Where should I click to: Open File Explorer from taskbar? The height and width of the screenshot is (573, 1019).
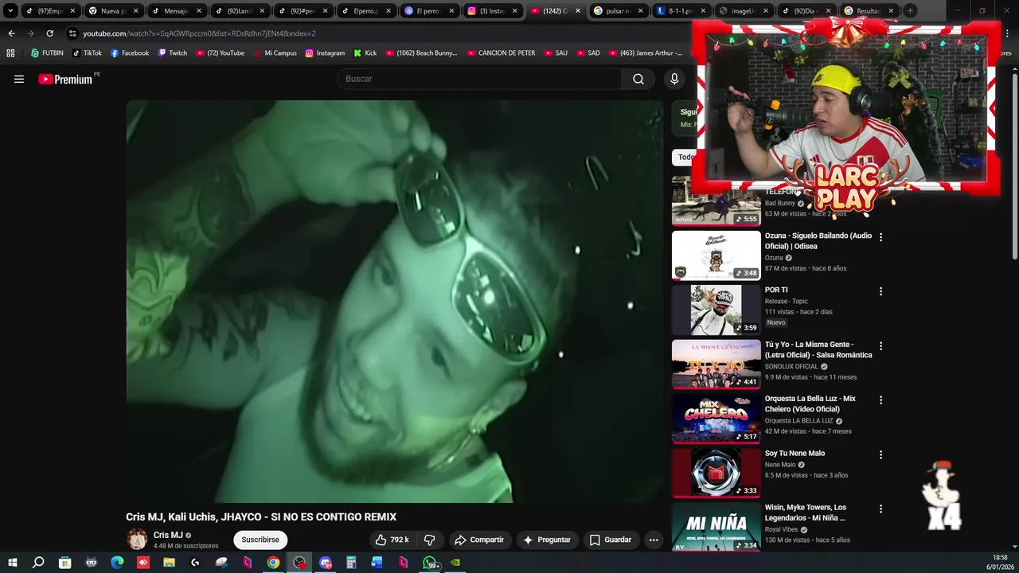click(169, 563)
